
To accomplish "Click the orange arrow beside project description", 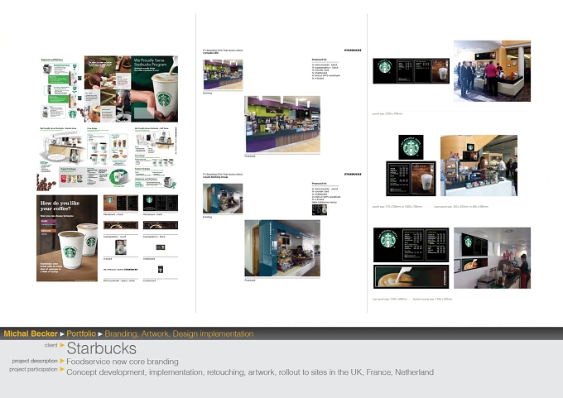I will click(62, 361).
